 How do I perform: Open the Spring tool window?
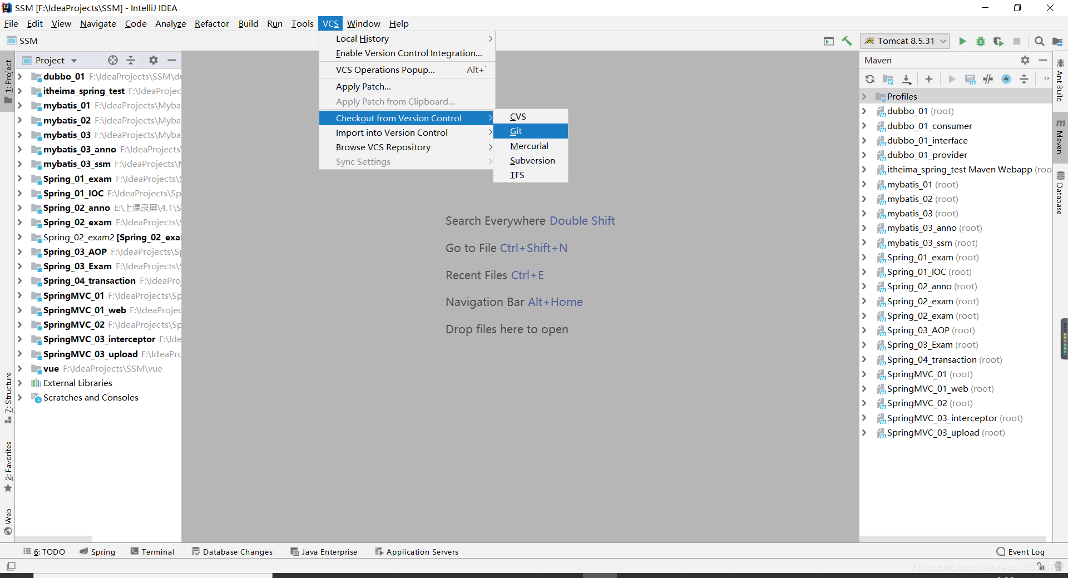click(x=97, y=552)
